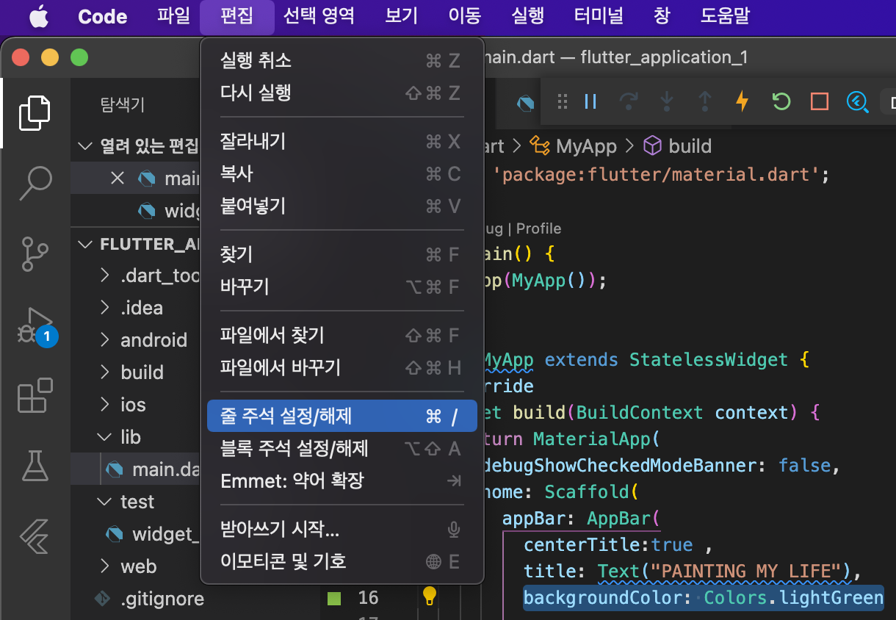896x620 pixels.
Task: Click the Profile CodeLens link above main
Action: point(538,228)
